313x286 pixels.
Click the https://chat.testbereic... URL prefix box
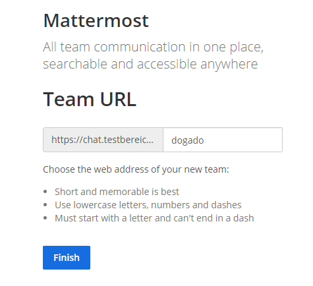pyautogui.click(x=103, y=140)
